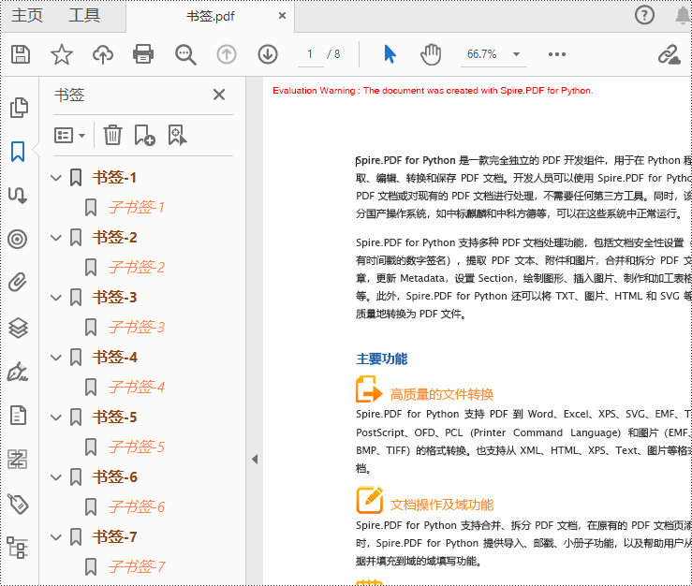The width and height of the screenshot is (692, 586).
Task: Collapse the 书签-2 bookmark
Action: (55, 238)
